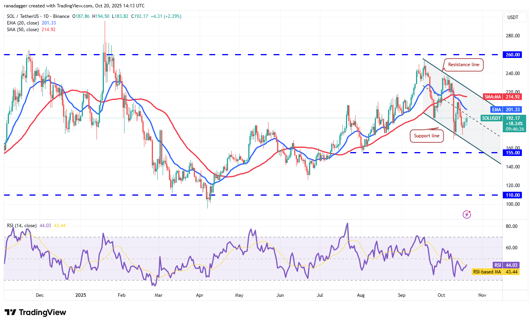Open the USDT currency selector at top right
The height and width of the screenshot is (324, 532).
514,17
